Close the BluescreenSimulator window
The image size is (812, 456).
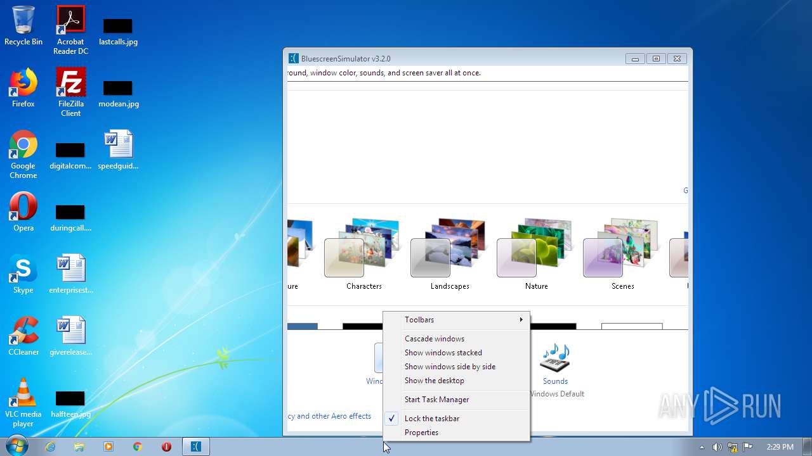point(677,58)
